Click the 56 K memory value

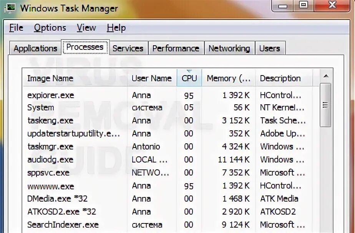pyautogui.click(x=242, y=107)
